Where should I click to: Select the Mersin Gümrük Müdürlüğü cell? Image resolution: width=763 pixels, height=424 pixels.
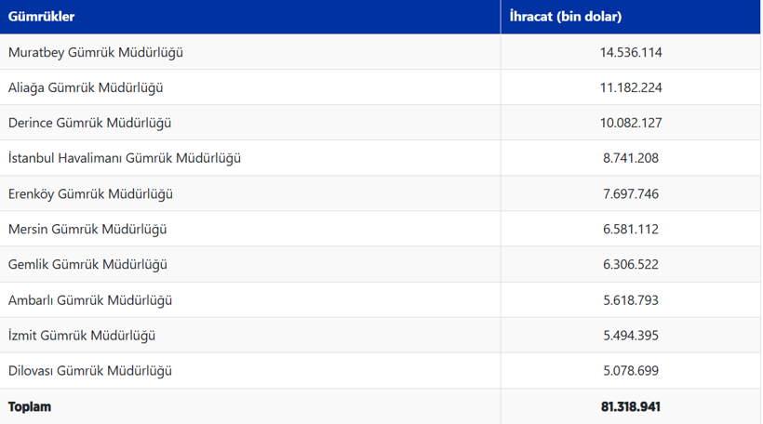click(87, 229)
